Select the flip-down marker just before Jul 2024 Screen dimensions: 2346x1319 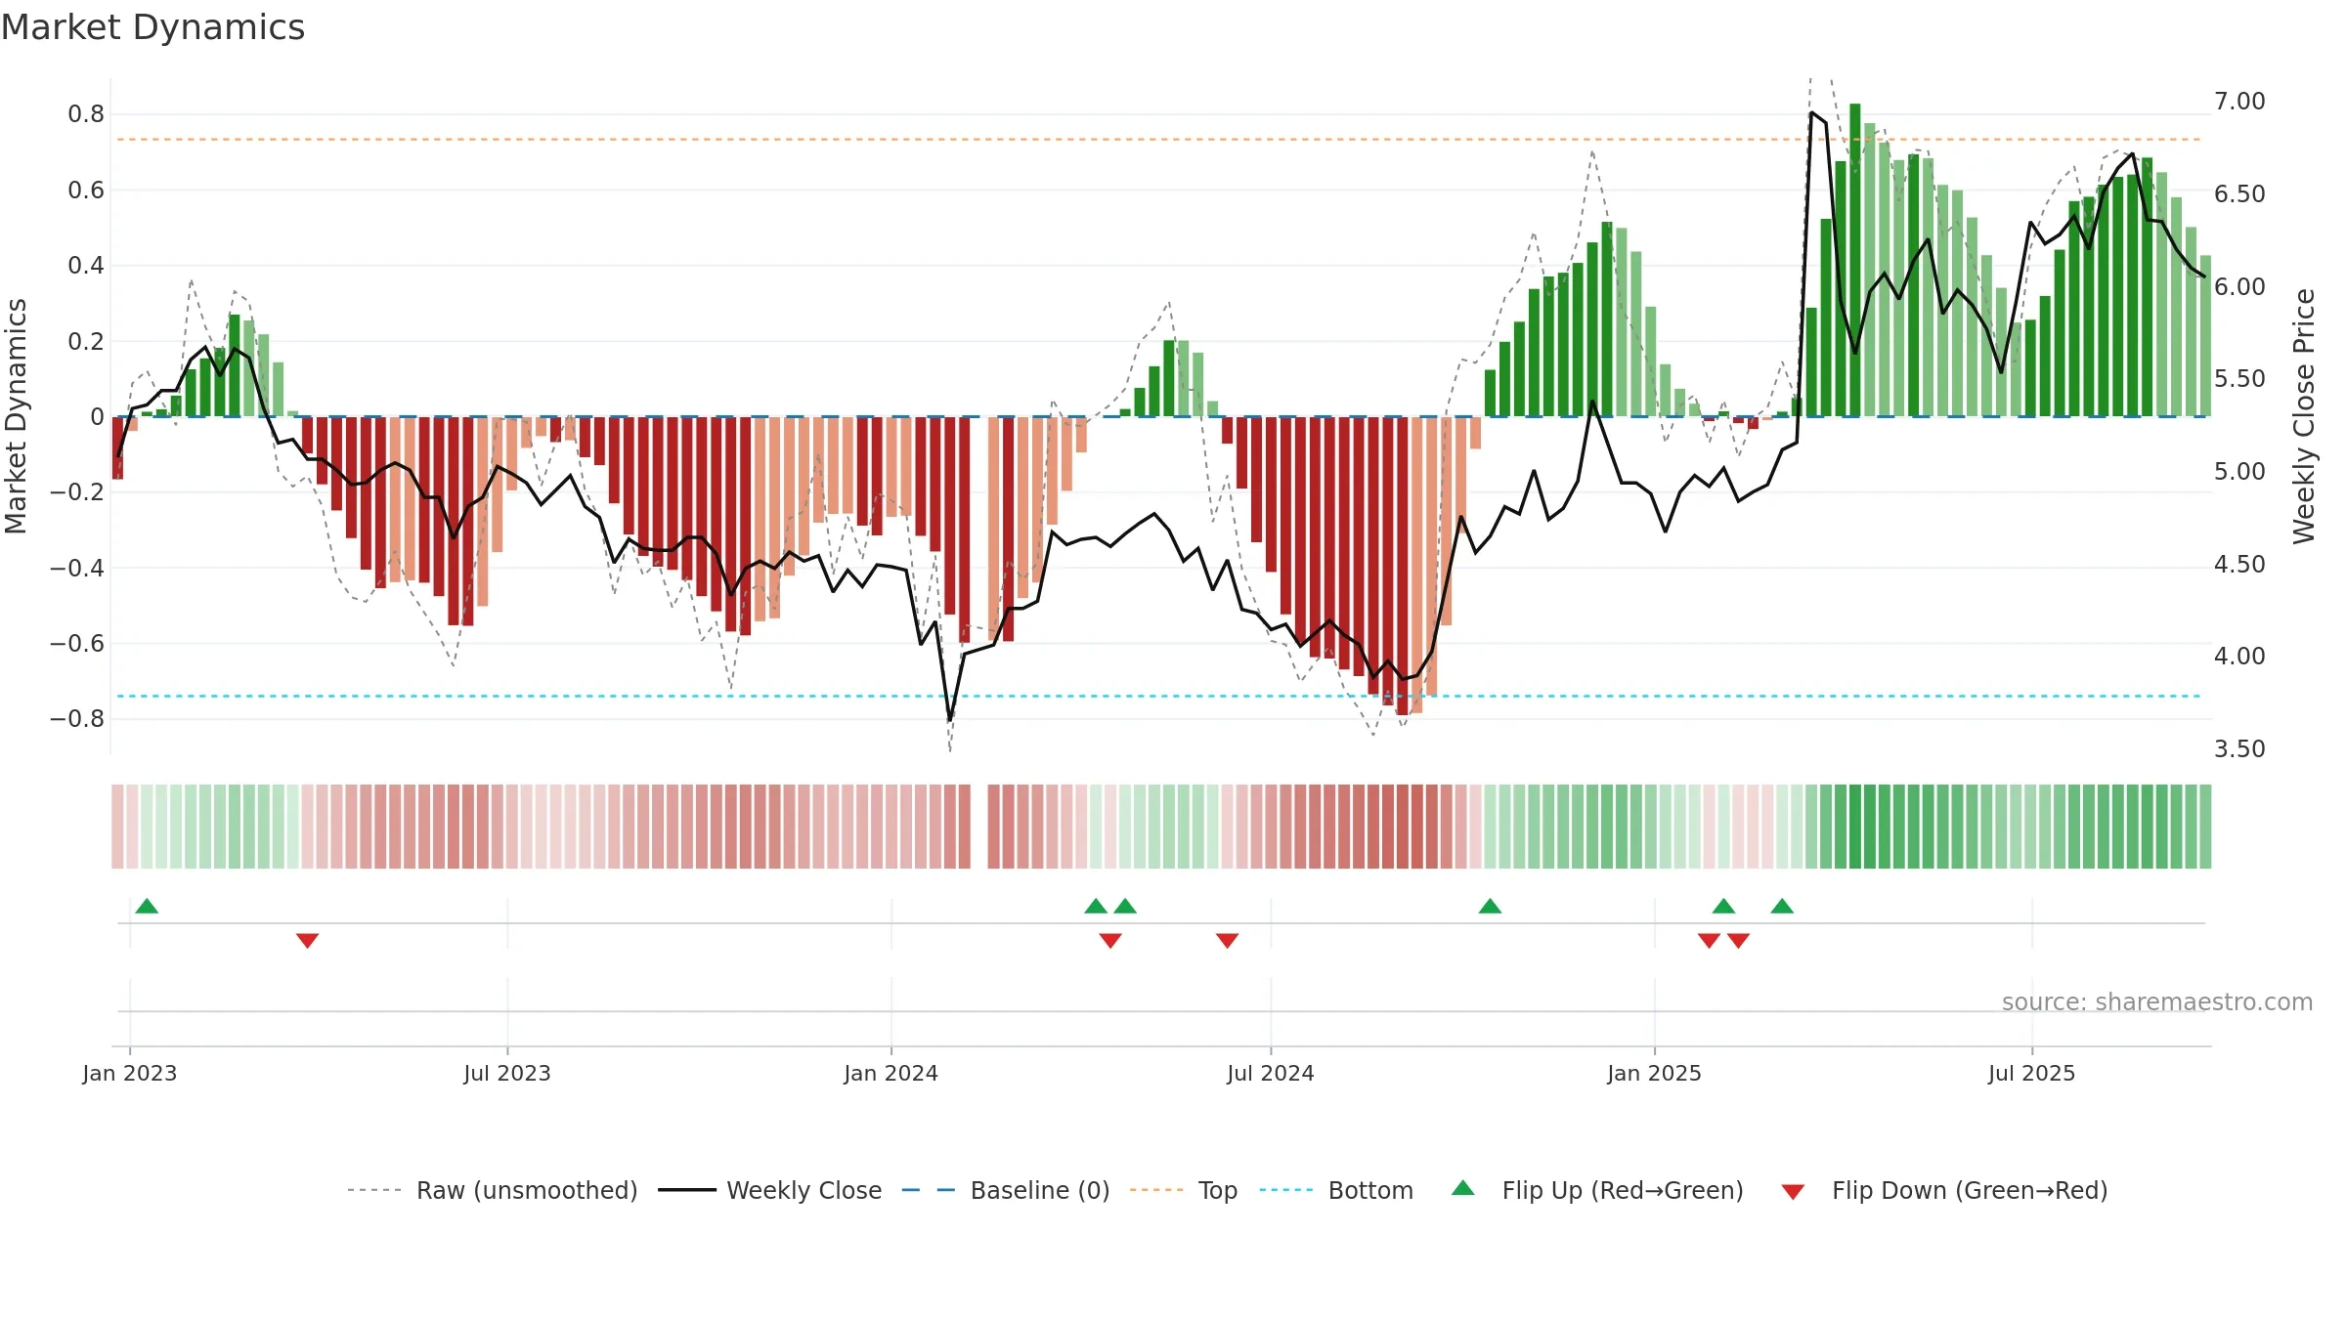tap(1228, 940)
